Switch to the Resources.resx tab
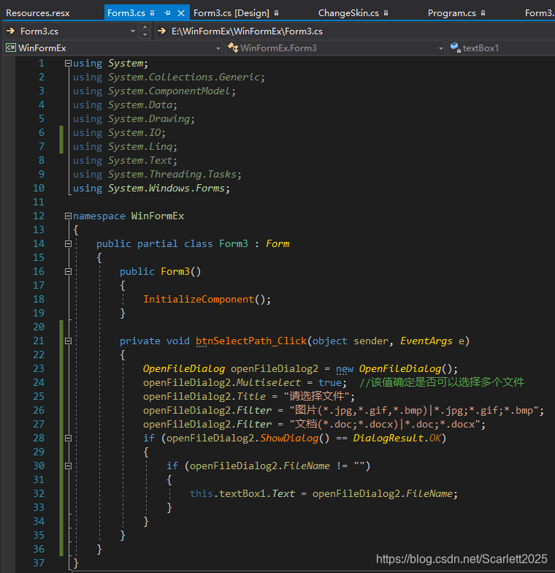This screenshot has height=573, width=555. click(38, 13)
